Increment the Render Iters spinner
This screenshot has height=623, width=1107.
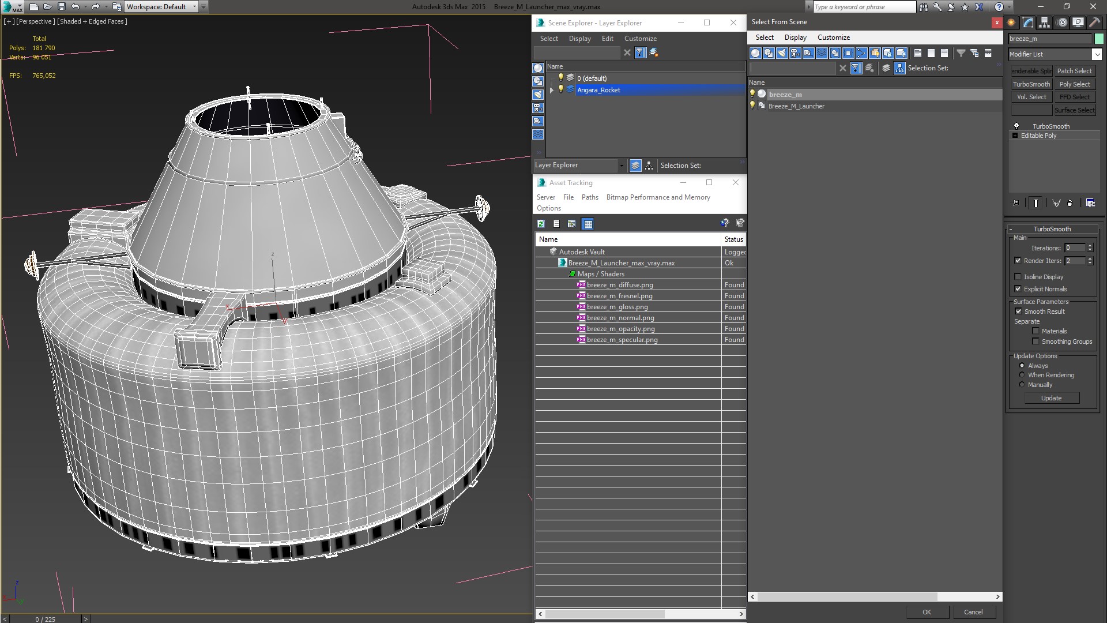(x=1090, y=258)
